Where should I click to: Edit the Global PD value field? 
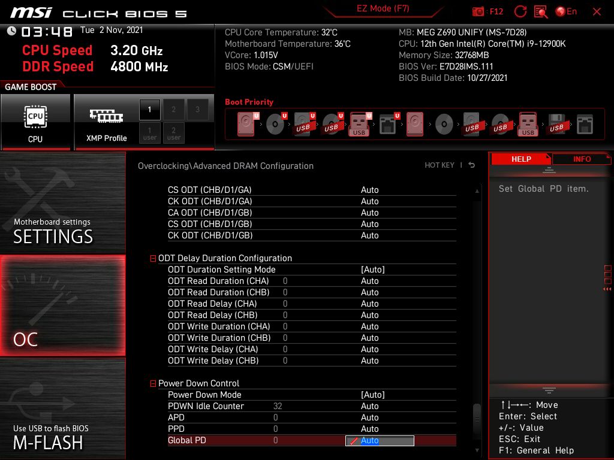380,440
